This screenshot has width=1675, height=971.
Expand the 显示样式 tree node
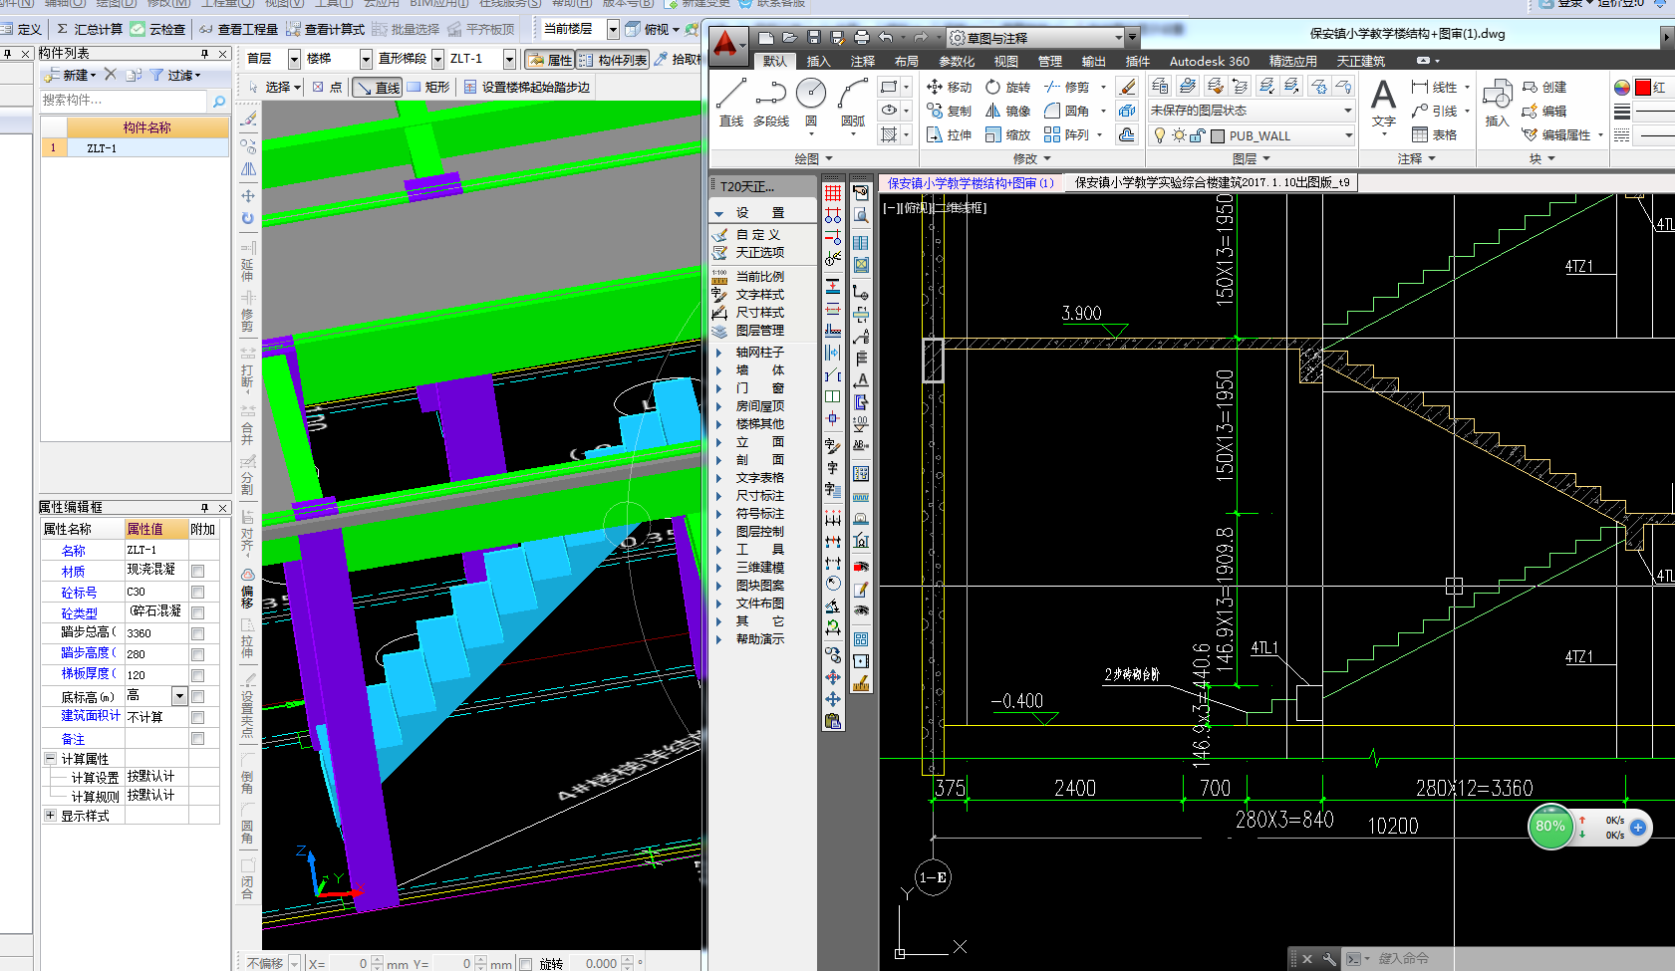pyautogui.click(x=50, y=815)
